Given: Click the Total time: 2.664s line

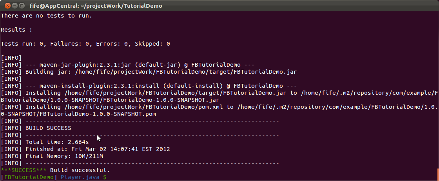Looking at the screenshot, I should click(45, 142).
